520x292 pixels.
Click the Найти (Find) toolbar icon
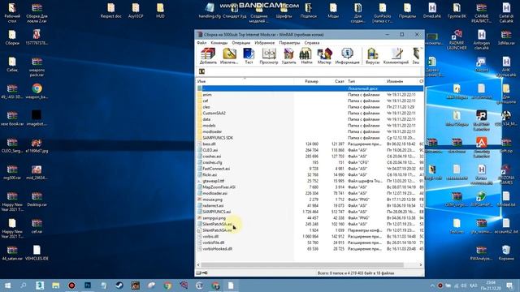305,56
